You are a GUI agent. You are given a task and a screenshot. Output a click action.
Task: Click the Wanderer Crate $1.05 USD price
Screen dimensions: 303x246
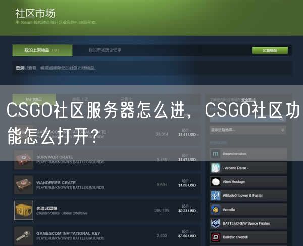pos(187,185)
